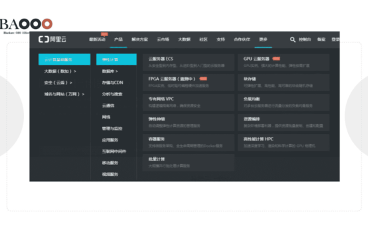Expand the 数据库 subcategory
Image resolution: width=368 pixels, height=232 pixels.
coord(110,71)
